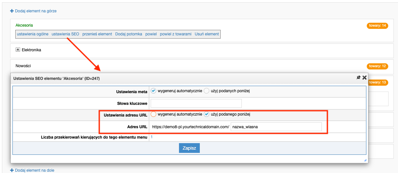Image resolution: width=398 pixels, height=173 pixels.
Task: Click the dialog resize grip corner
Action: pyautogui.click(x=365, y=160)
